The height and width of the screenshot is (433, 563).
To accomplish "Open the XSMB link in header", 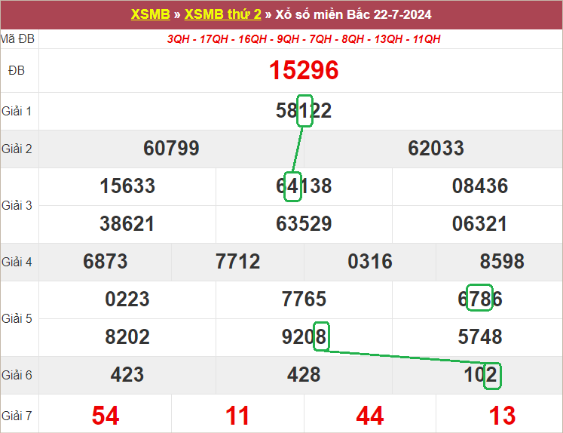I will [x=144, y=15].
